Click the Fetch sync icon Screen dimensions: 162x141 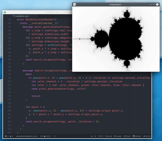click(x=125, y=136)
